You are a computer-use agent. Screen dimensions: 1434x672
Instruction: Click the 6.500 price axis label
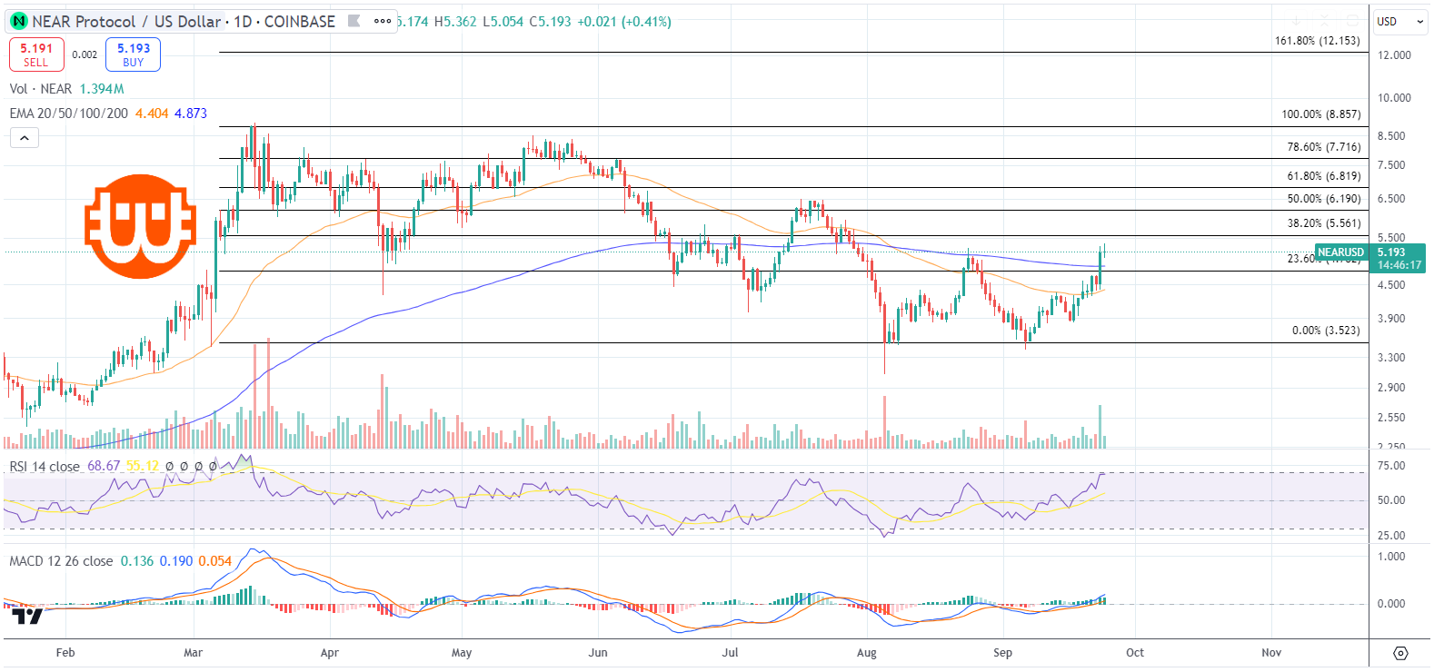(1391, 199)
